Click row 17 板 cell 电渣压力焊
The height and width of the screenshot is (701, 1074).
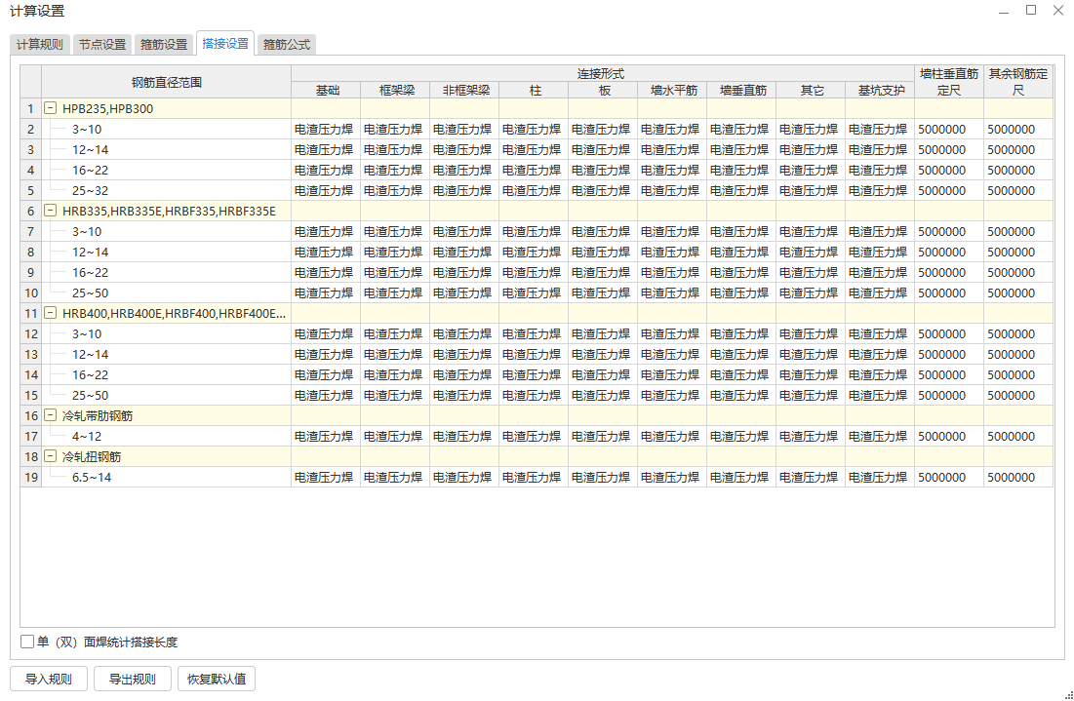(603, 436)
